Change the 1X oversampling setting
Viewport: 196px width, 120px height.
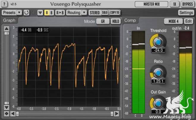175,4
